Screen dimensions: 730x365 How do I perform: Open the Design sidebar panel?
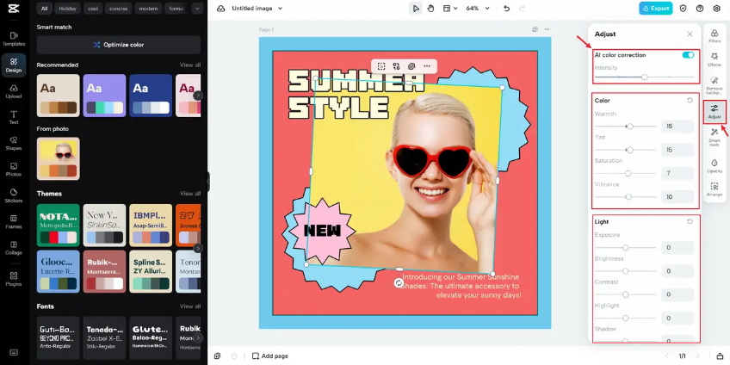pyautogui.click(x=14, y=65)
